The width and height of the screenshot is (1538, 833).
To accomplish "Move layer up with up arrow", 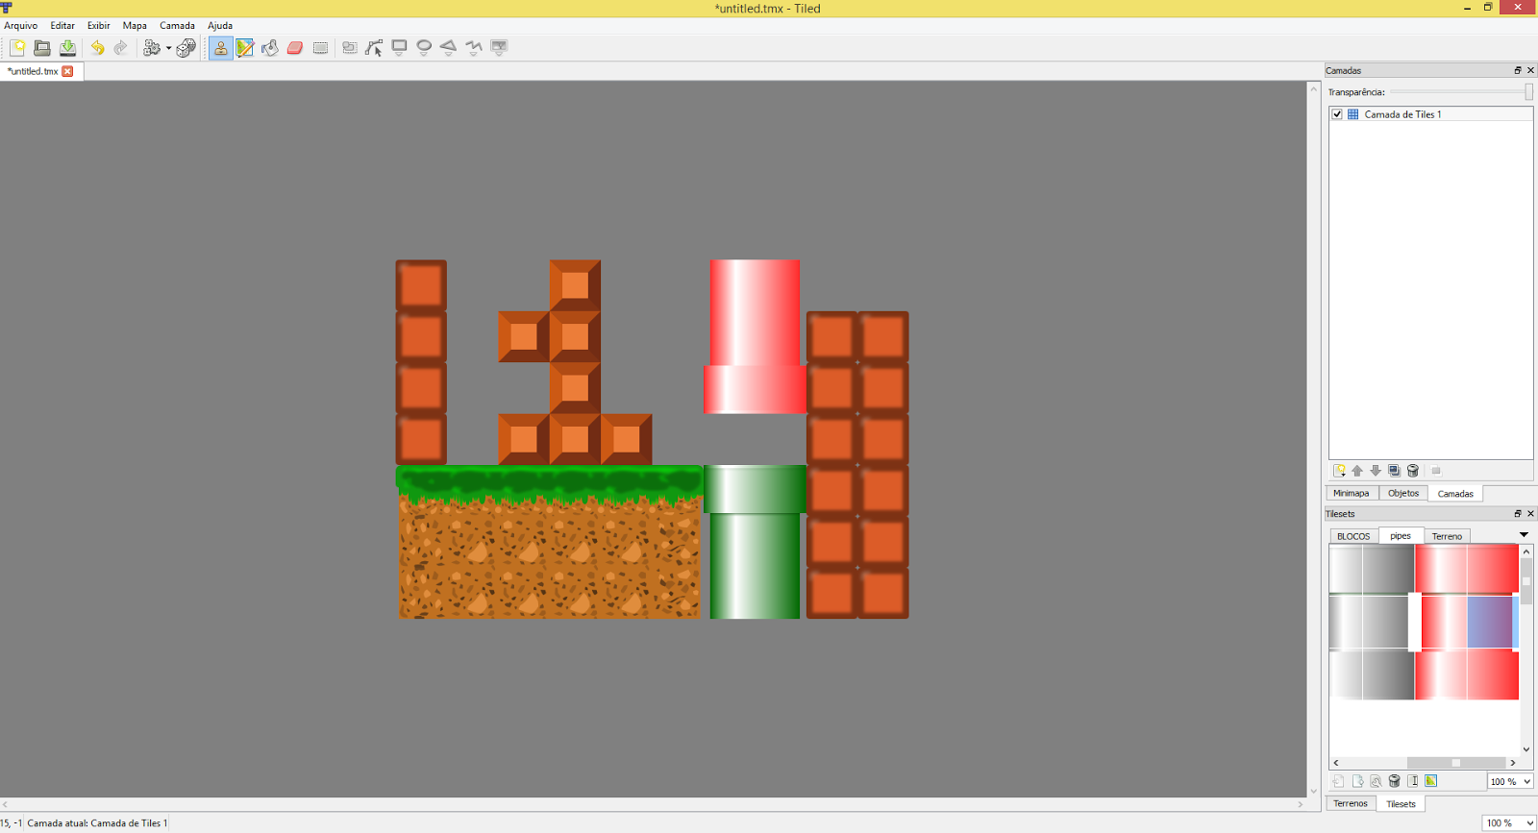I will pos(1357,471).
